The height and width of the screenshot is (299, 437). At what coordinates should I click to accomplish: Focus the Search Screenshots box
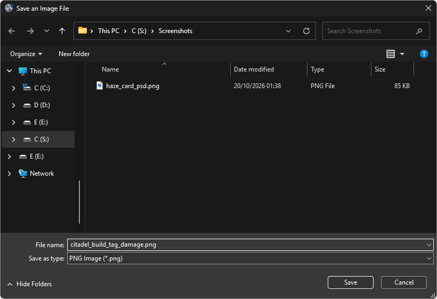click(376, 31)
